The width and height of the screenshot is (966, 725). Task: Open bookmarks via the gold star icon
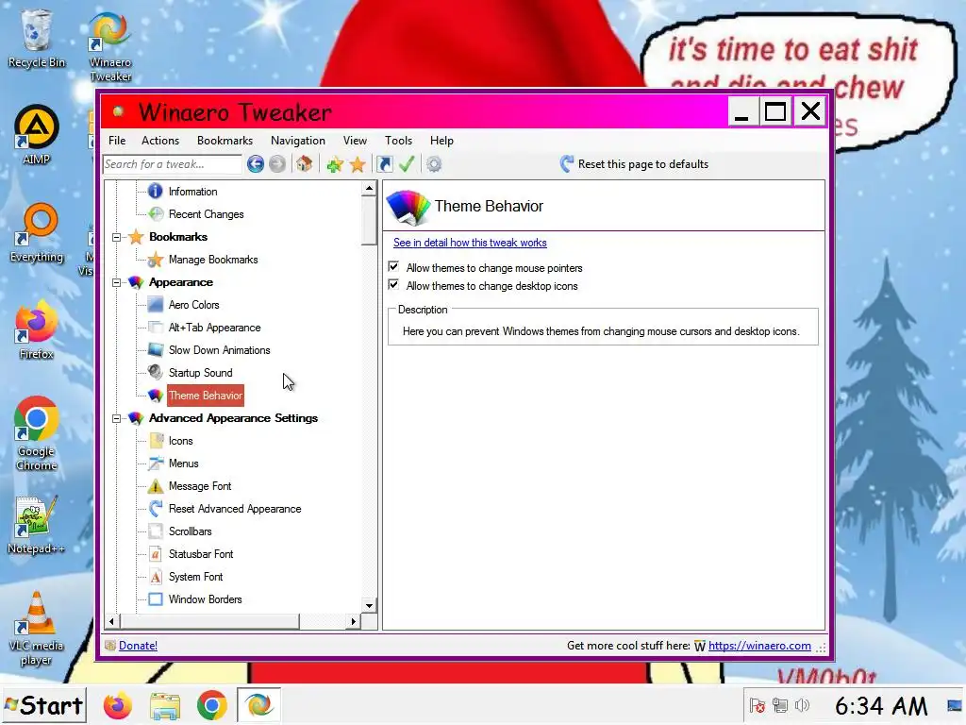(x=358, y=164)
